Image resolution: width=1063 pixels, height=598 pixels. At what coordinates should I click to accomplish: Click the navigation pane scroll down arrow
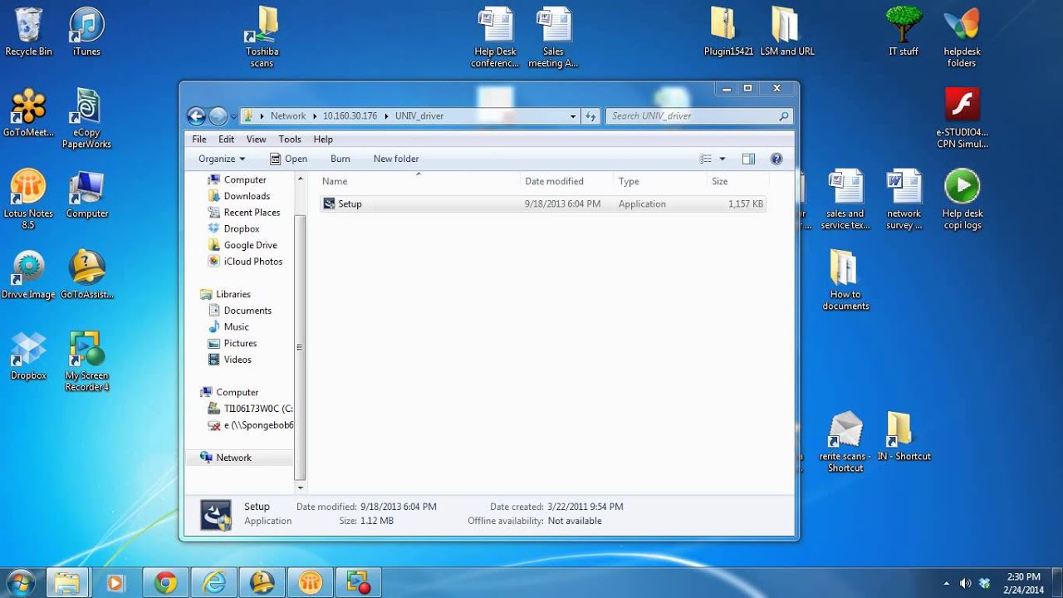pos(300,488)
